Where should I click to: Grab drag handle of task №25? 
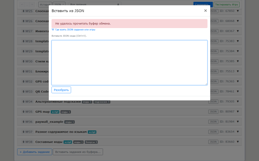coord(23,11)
